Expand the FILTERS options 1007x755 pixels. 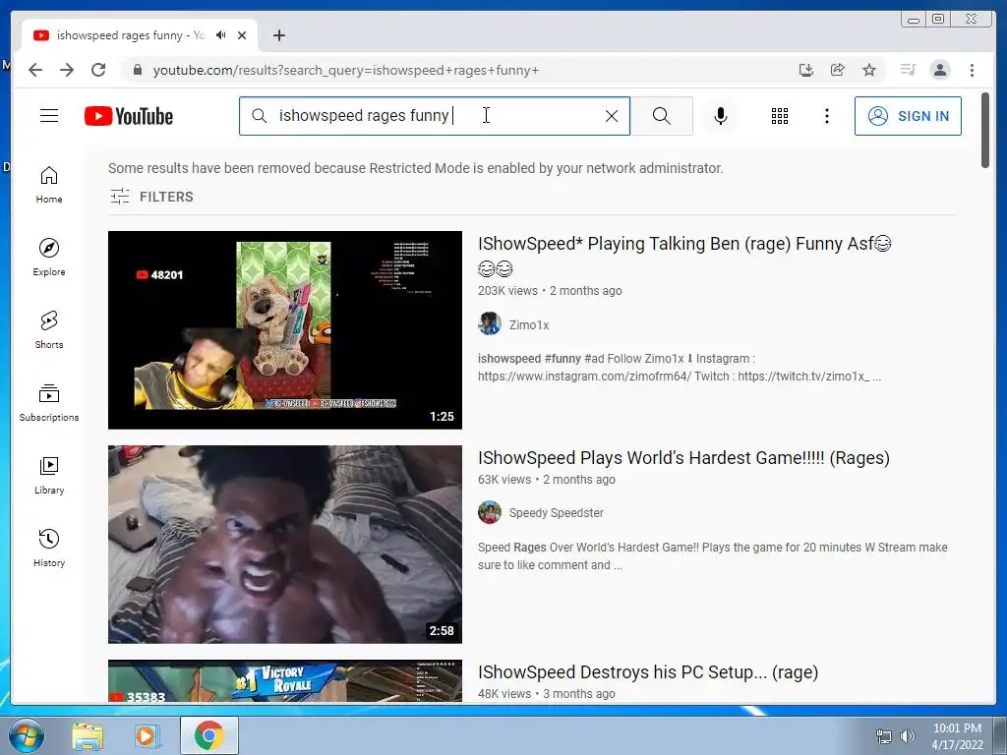coord(151,197)
